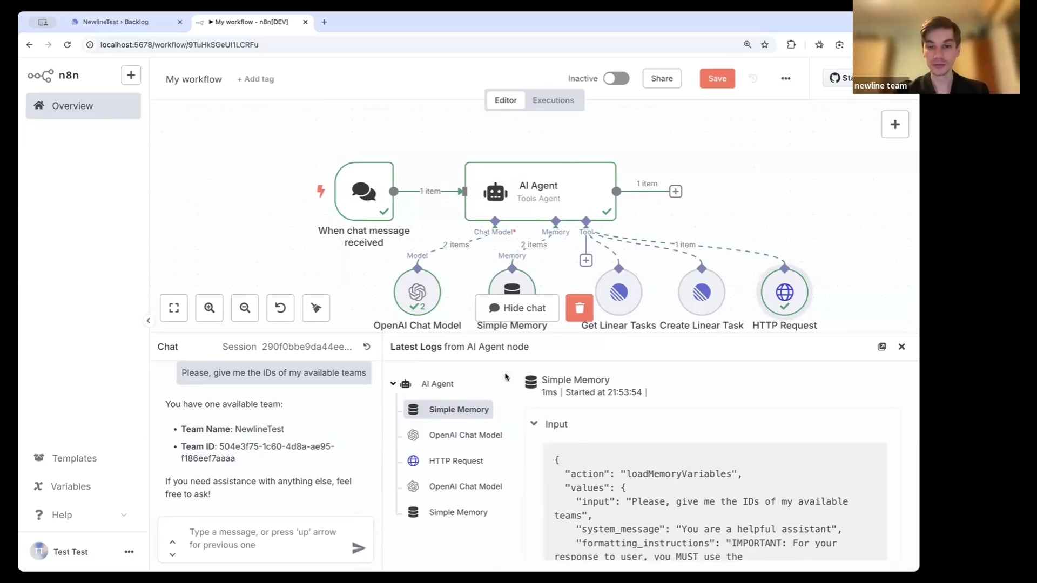Zoom out on the canvas
Image resolution: width=1037 pixels, height=583 pixels.
245,308
